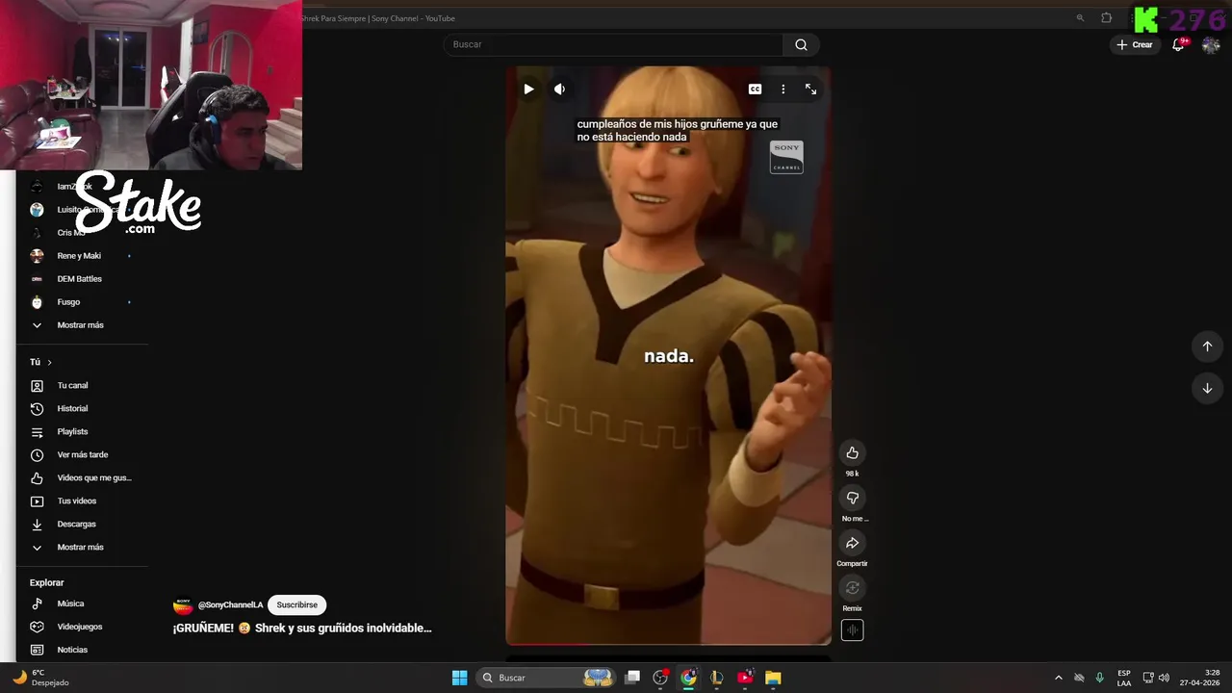This screenshot has height=693, width=1232.
Task: Mute the Shorts video volume
Action: click(559, 89)
